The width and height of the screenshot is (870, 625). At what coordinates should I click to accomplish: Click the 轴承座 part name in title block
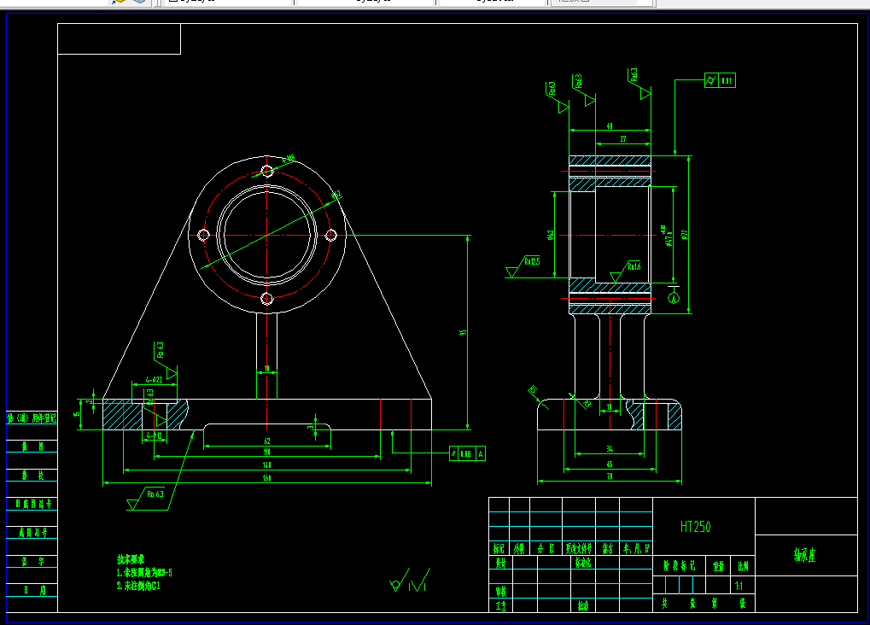(804, 555)
